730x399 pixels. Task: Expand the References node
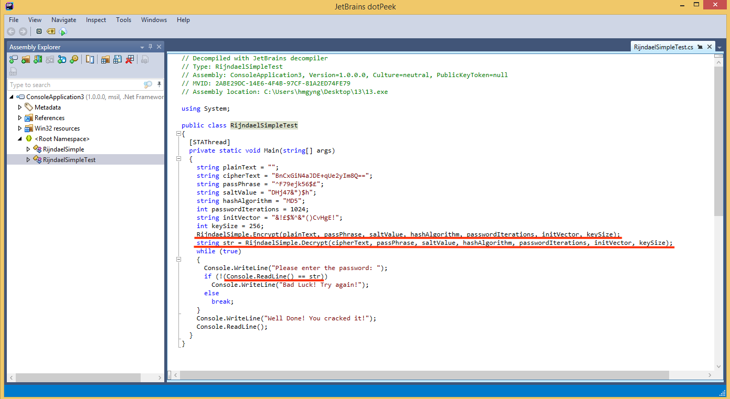click(20, 118)
